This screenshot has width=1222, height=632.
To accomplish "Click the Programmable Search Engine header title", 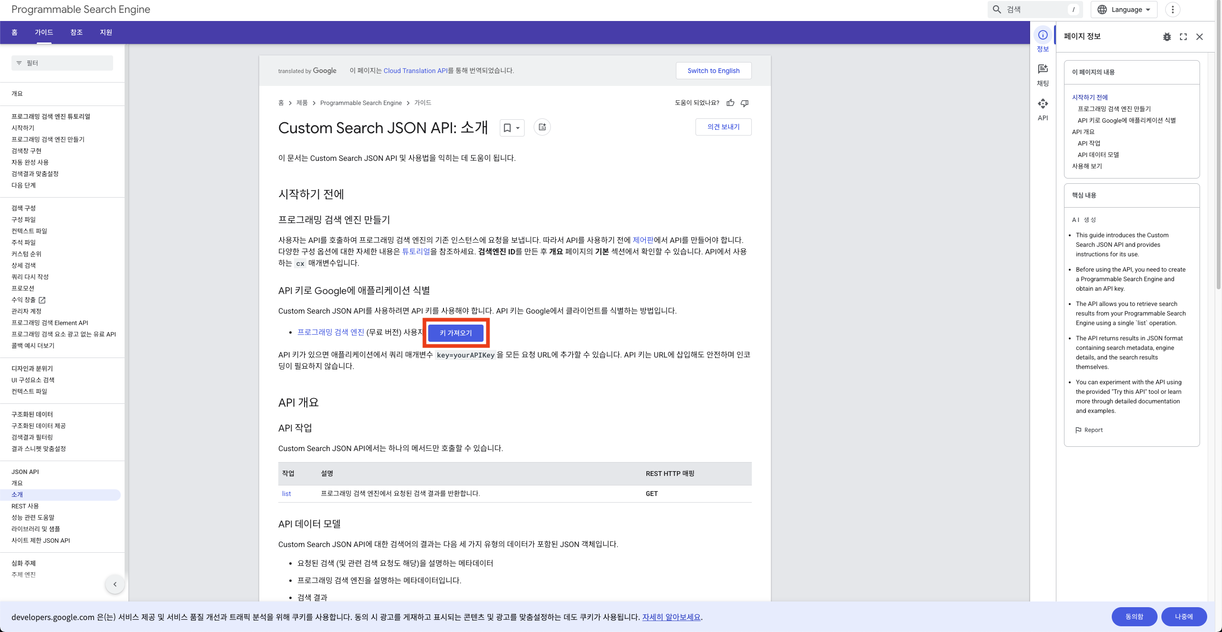I will (81, 10).
